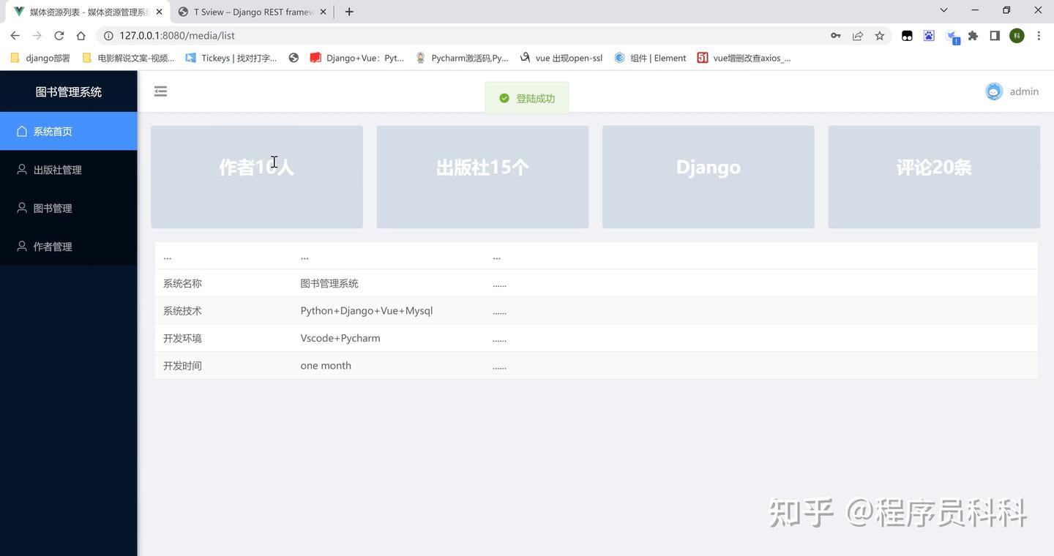Click the share icon in the address bar

tap(857, 35)
